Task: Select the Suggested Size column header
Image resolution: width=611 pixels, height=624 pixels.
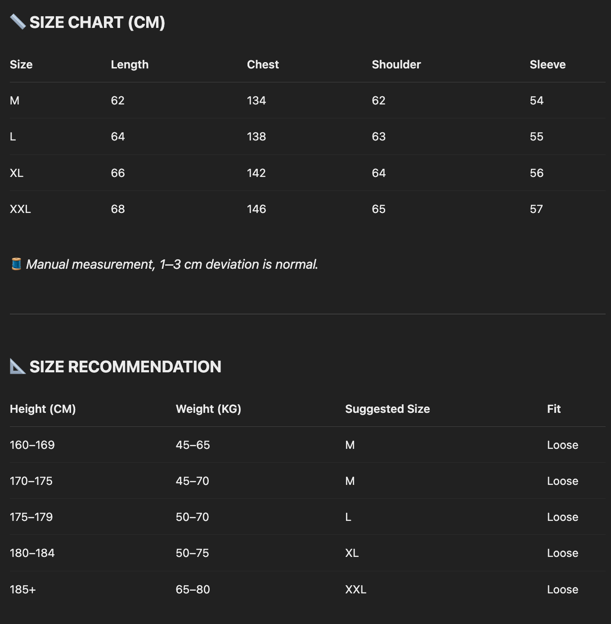Action: 387,409
